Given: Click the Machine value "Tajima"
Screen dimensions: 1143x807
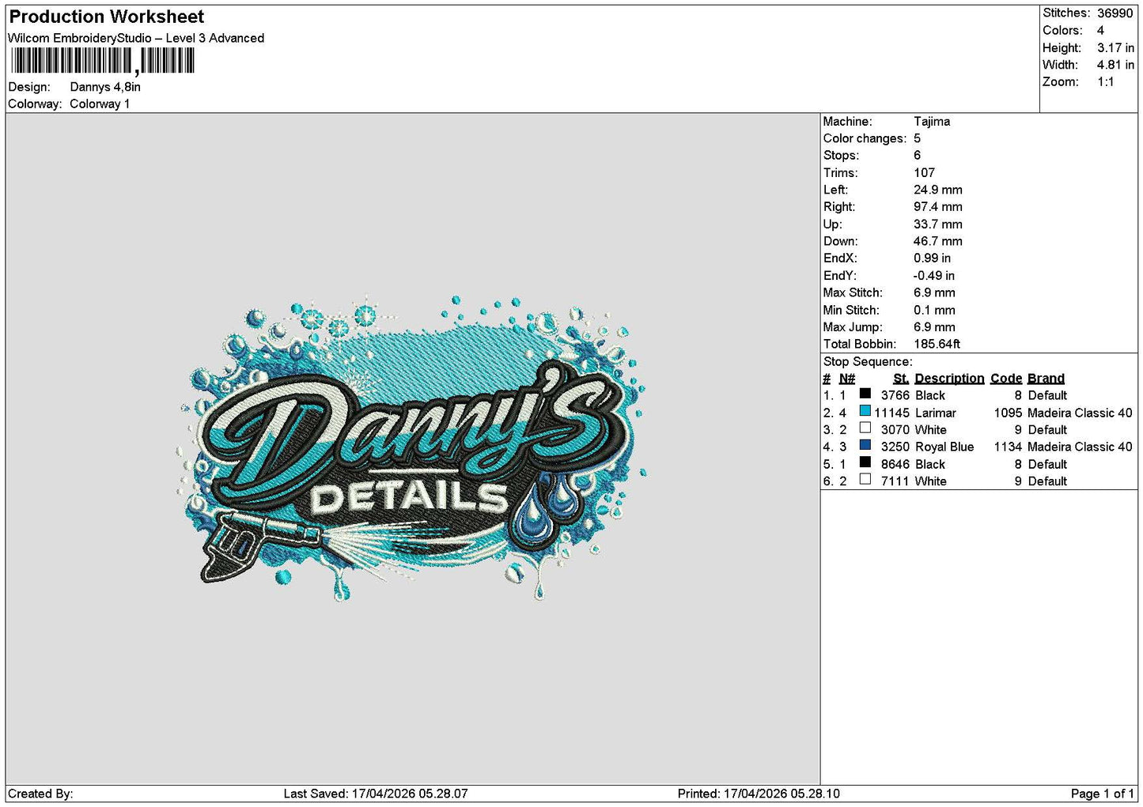Looking at the screenshot, I should click(x=932, y=122).
